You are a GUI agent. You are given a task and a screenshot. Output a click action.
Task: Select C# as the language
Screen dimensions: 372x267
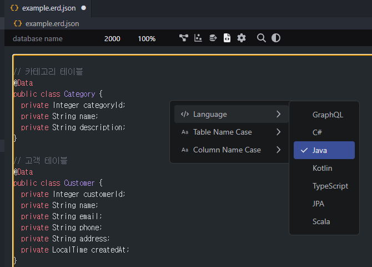pyautogui.click(x=324, y=132)
